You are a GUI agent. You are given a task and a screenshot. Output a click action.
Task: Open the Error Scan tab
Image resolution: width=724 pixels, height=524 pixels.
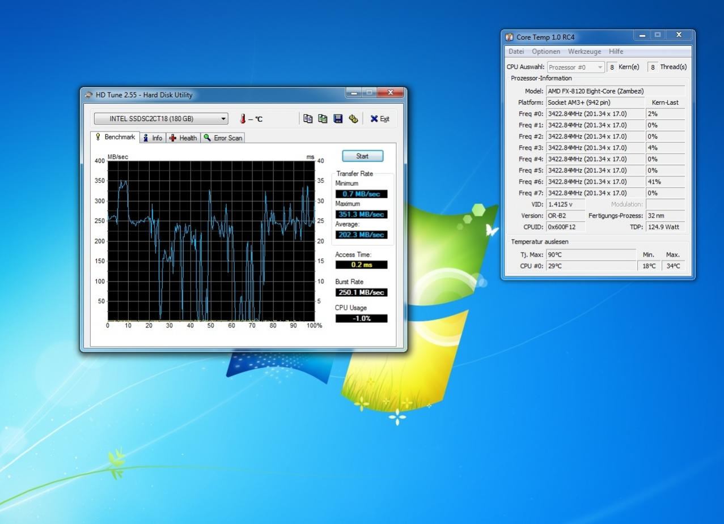click(223, 138)
